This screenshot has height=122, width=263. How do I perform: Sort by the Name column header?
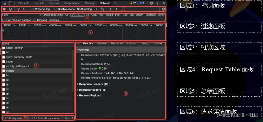[5, 44]
